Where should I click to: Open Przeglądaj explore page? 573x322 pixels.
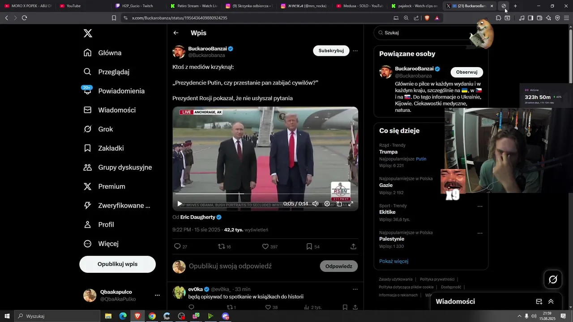107,72
